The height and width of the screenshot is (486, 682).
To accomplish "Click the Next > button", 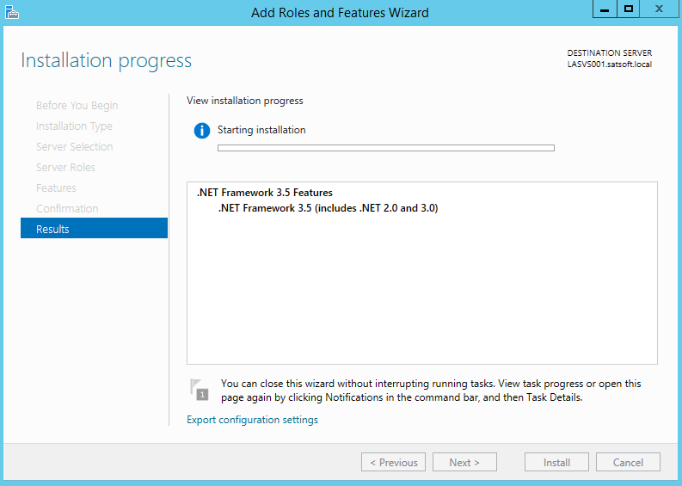I will 464,462.
